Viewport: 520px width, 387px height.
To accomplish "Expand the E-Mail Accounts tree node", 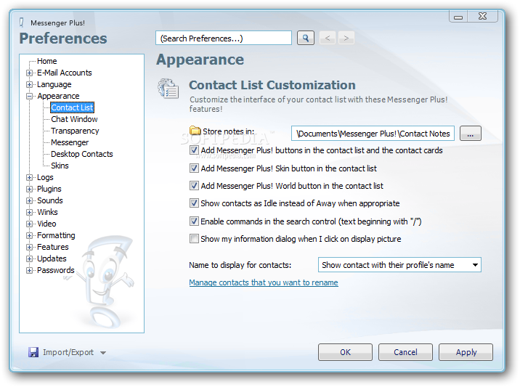I will pyautogui.click(x=30, y=73).
